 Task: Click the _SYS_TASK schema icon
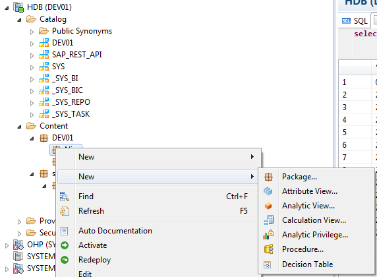43,114
